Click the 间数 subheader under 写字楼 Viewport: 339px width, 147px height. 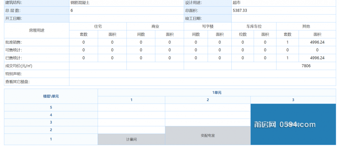click(196, 34)
